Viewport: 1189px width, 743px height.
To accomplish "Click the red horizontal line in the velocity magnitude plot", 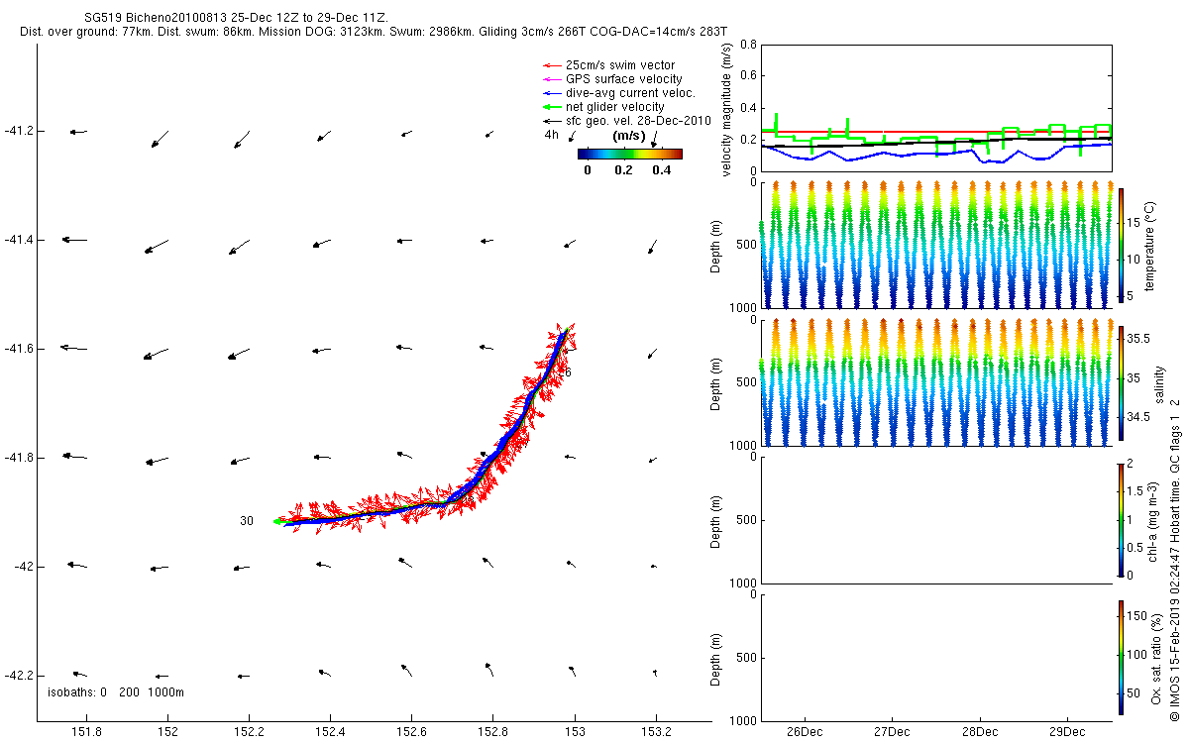I will pos(936,131).
